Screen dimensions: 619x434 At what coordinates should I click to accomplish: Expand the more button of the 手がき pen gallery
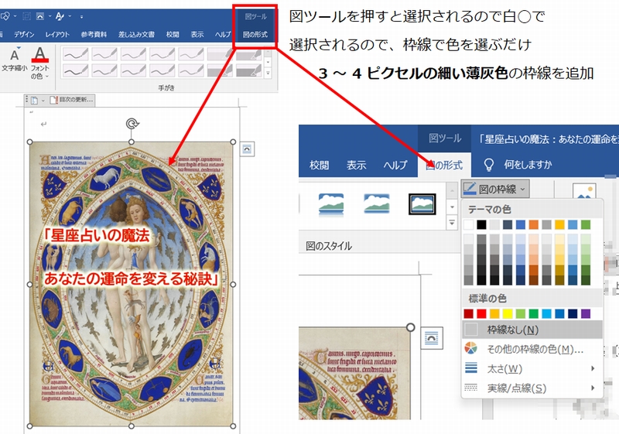coord(268,73)
